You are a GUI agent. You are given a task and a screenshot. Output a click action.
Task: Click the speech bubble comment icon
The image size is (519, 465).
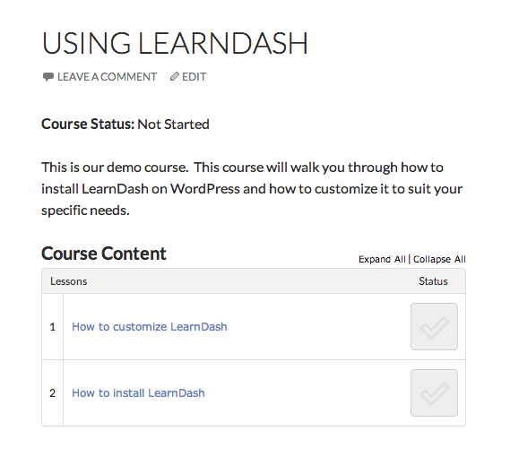click(48, 77)
